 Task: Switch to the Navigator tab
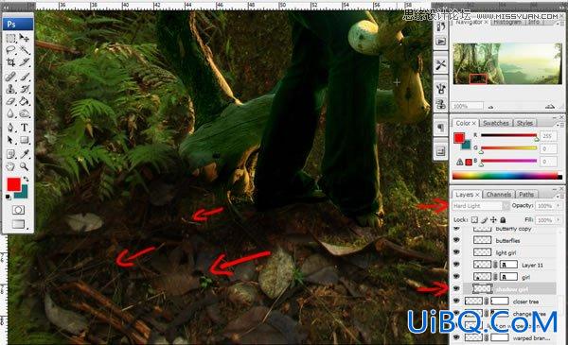tap(469, 22)
